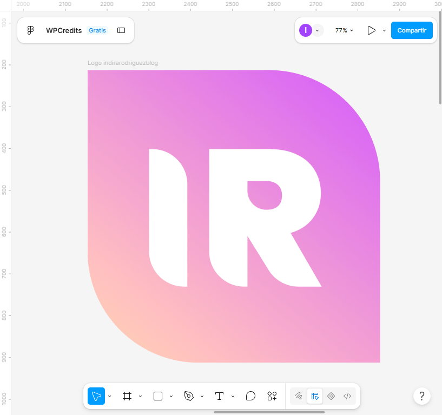Open the Actions and components tool
The width and height of the screenshot is (442, 415).
pyautogui.click(x=272, y=396)
